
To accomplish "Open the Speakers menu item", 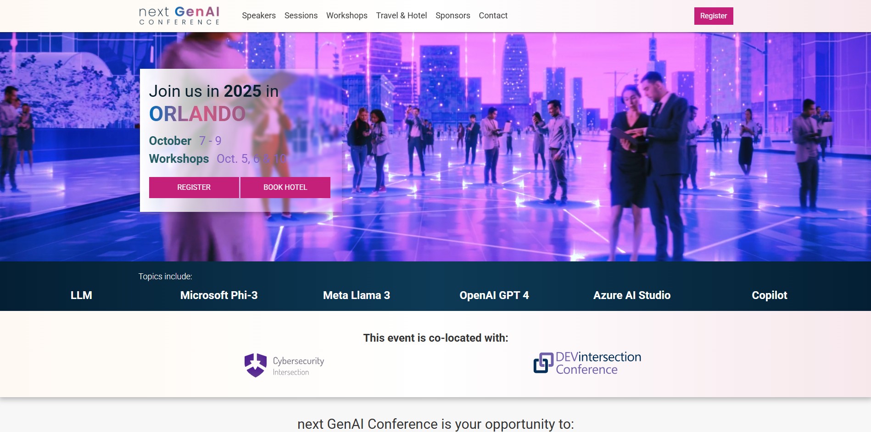I will point(259,16).
